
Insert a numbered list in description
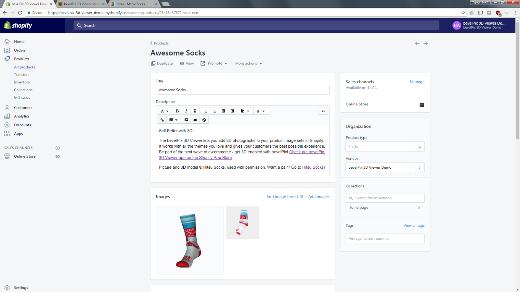214,111
